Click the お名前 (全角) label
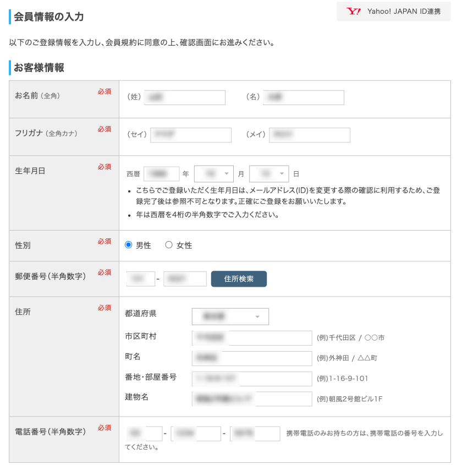Viewport: 462px width, 465px height. click(37, 96)
